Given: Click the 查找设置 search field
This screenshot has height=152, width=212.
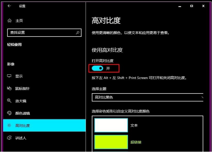Looking at the screenshot, I should point(44,33).
